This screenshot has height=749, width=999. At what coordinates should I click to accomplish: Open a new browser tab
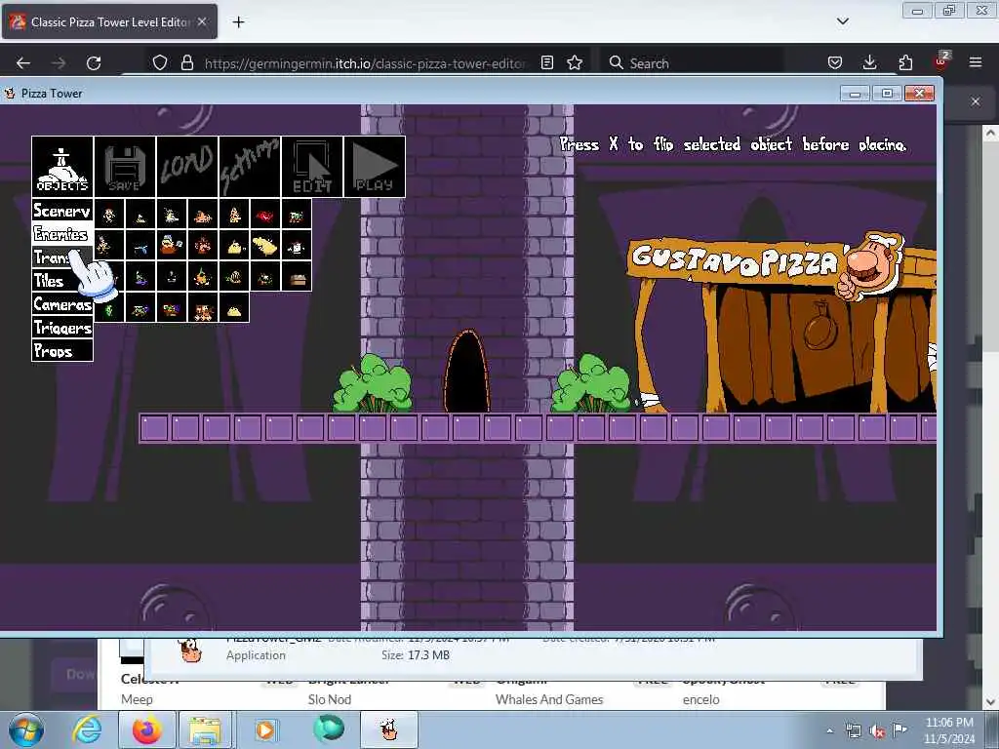pos(238,22)
